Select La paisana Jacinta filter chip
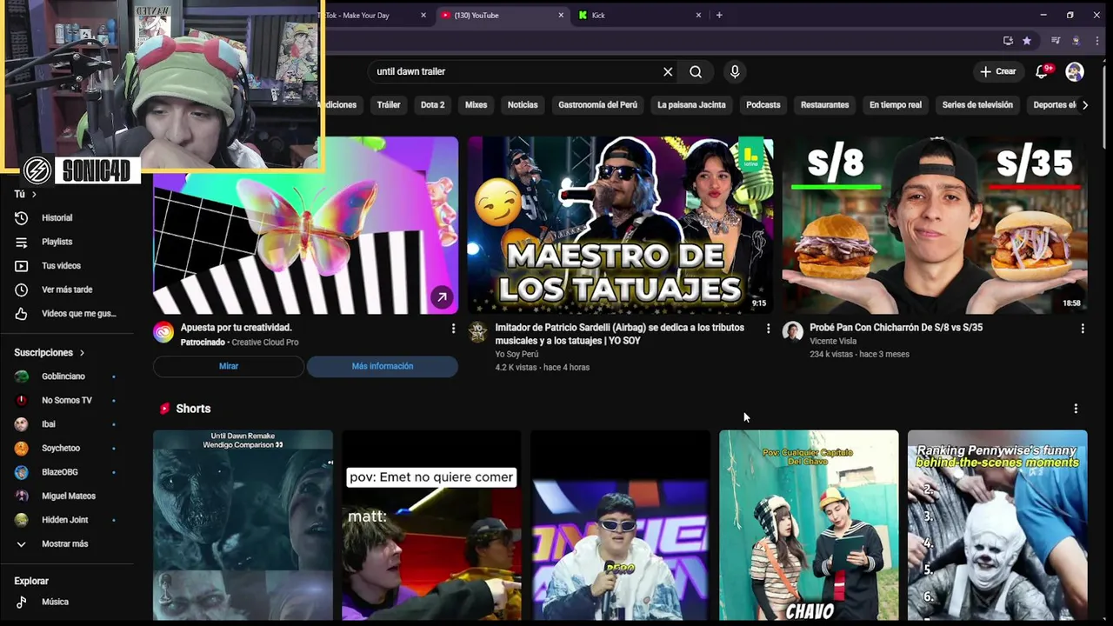This screenshot has width=1113, height=626. (x=691, y=105)
